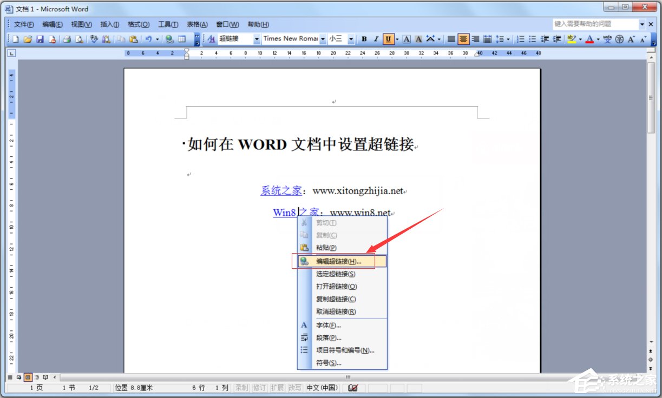Save the document using the Save icon
This screenshot has height=398, width=662.
(39, 38)
